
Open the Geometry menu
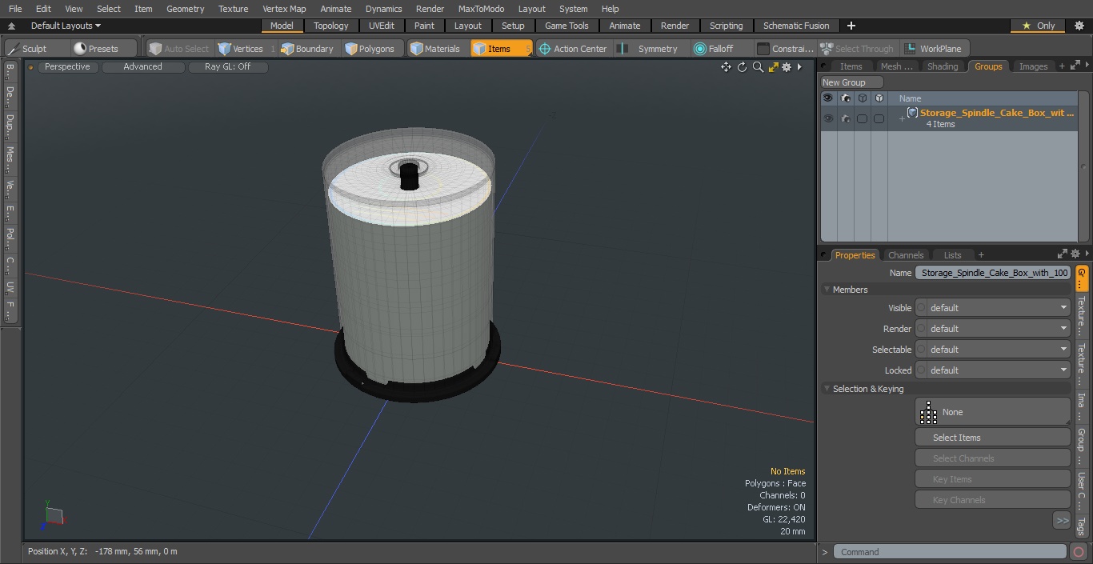tap(185, 9)
